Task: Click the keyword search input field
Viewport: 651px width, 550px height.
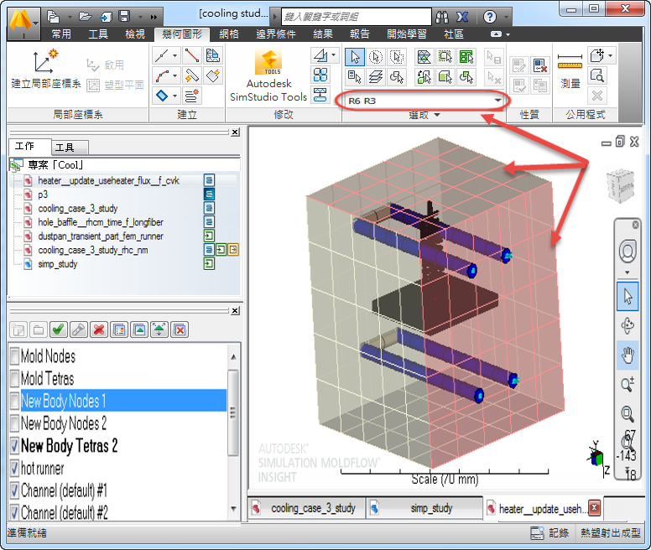Action: [357, 17]
